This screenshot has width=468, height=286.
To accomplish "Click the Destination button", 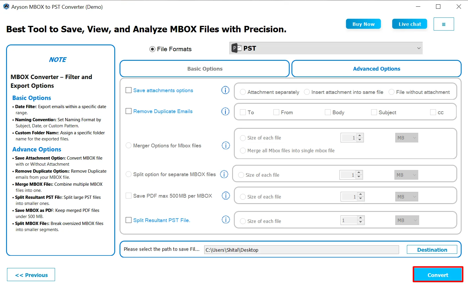I will click(432, 250).
